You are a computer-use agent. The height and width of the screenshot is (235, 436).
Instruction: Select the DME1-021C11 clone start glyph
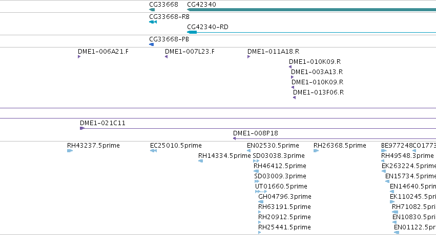82,128
